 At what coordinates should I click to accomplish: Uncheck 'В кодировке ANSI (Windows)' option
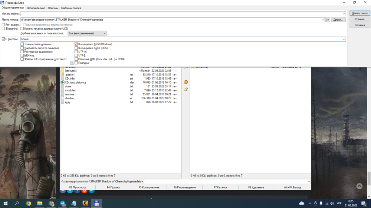[x=76, y=44]
